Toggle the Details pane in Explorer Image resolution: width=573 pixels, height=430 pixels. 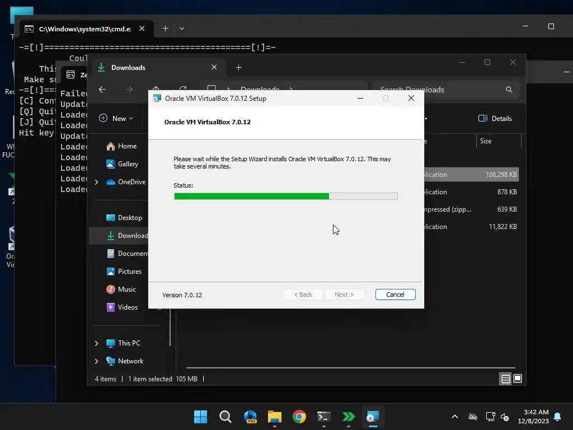[x=495, y=119]
